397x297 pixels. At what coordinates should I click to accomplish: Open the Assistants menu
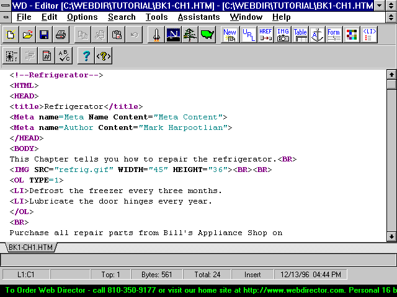click(x=198, y=17)
